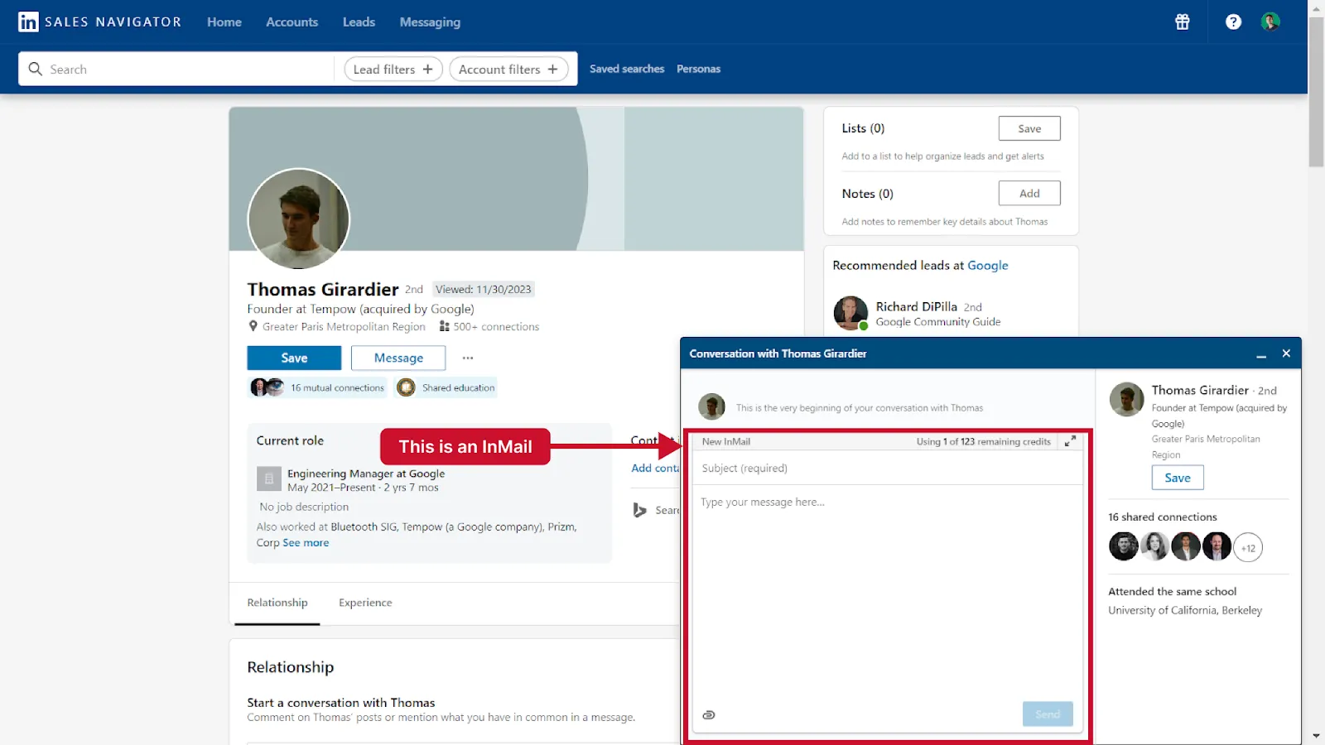Open Messaging in navigation

(x=430, y=22)
